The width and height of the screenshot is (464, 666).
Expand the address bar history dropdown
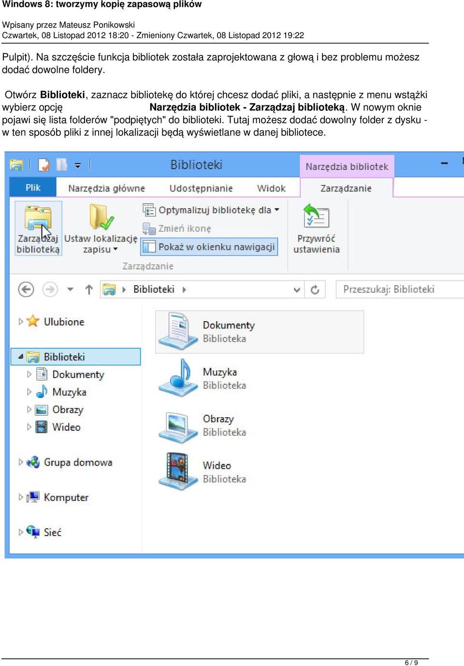[x=297, y=290]
